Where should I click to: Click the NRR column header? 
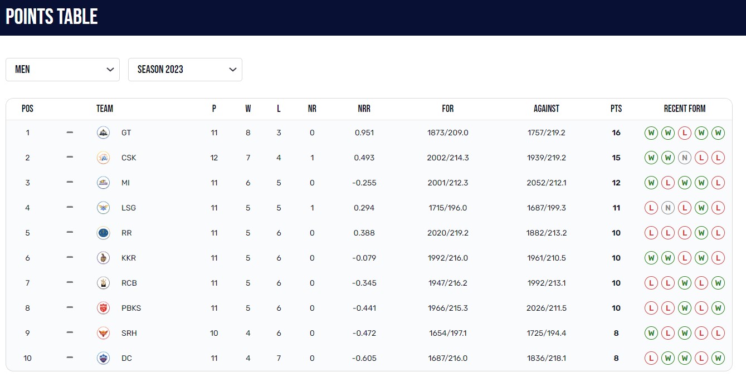pos(364,109)
